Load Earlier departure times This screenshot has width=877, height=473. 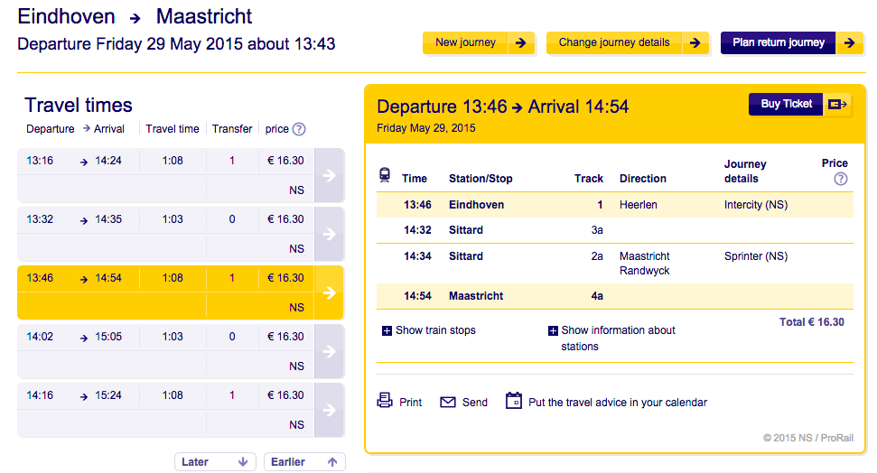[304, 462]
